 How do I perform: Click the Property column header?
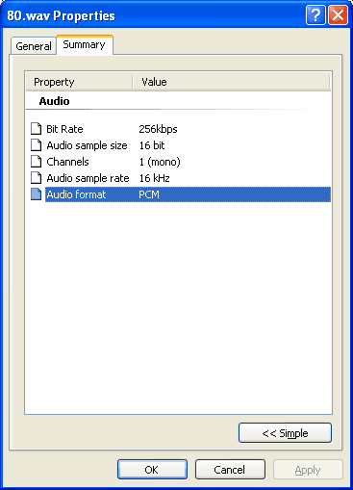(x=79, y=82)
